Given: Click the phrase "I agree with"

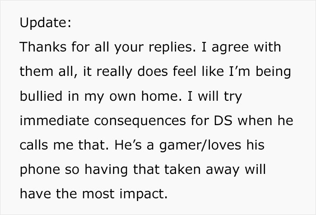Looking at the screenshot, I should pyautogui.click(x=241, y=48).
